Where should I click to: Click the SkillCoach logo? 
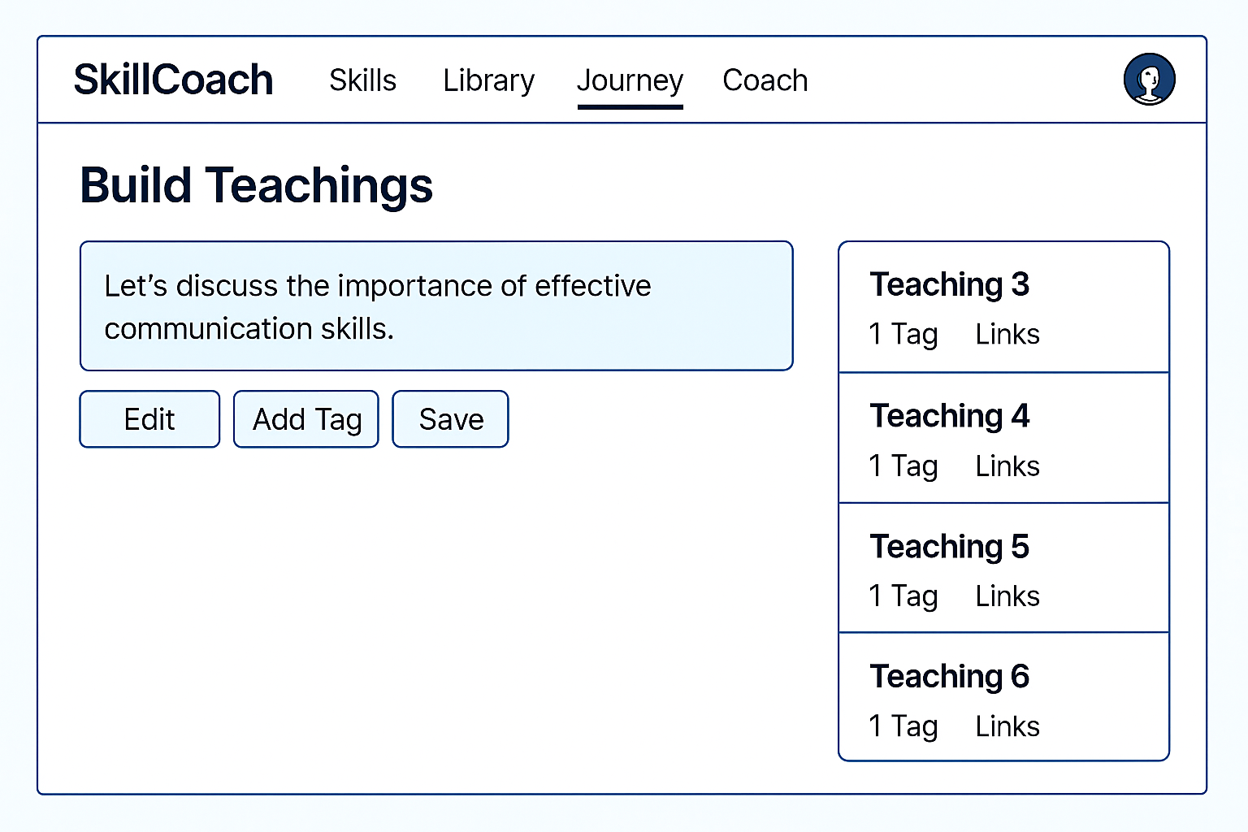pos(173,79)
